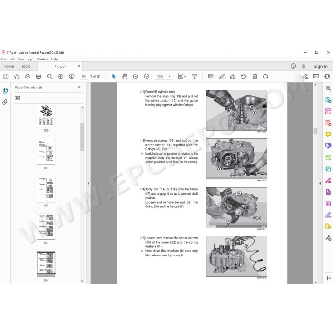Toggle the Page Thumbnails sidebar icon
Viewport: 333px width, 333px height.
[5, 91]
